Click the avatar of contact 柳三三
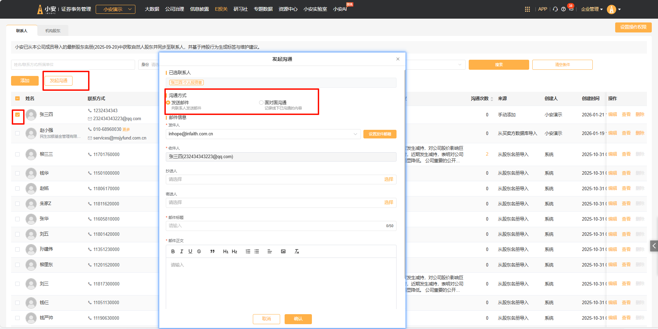This screenshot has width=658, height=329. tap(31, 154)
